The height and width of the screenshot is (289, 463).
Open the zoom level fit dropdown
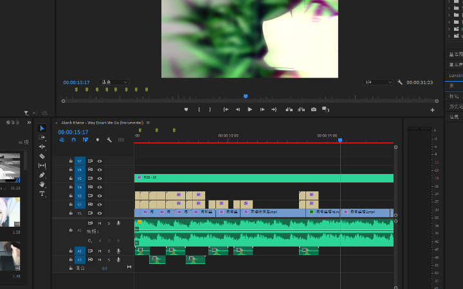114,82
